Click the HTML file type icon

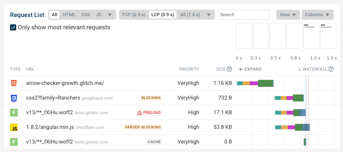click(14, 83)
